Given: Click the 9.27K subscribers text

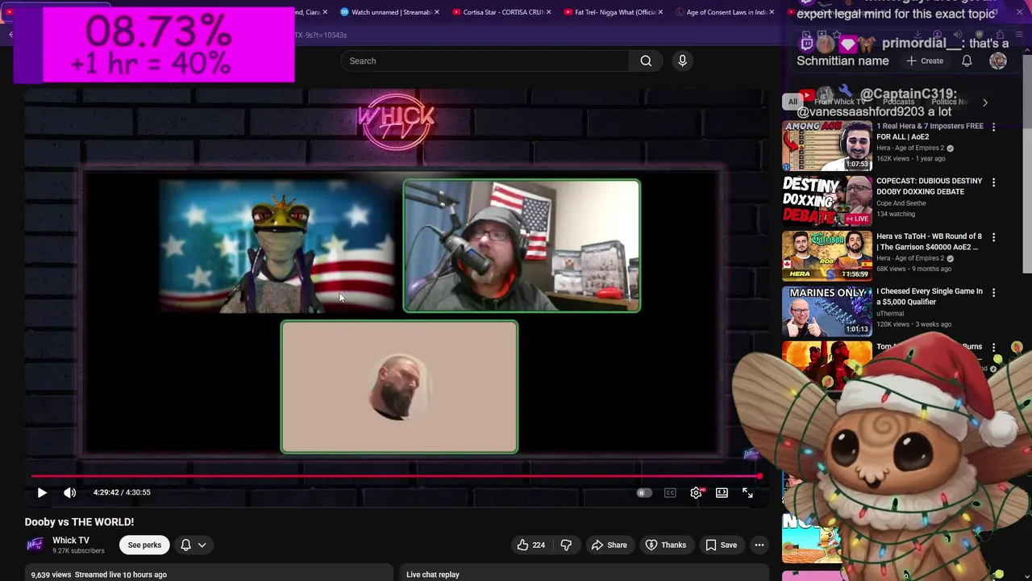Looking at the screenshot, I should [78, 551].
